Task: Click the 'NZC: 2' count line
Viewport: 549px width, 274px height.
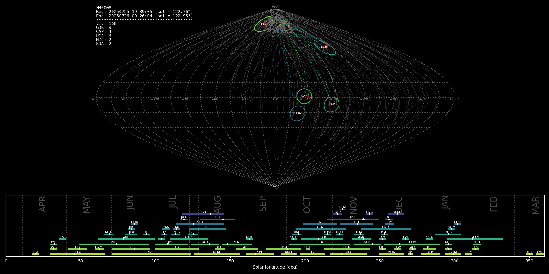Action: pyautogui.click(x=104, y=40)
